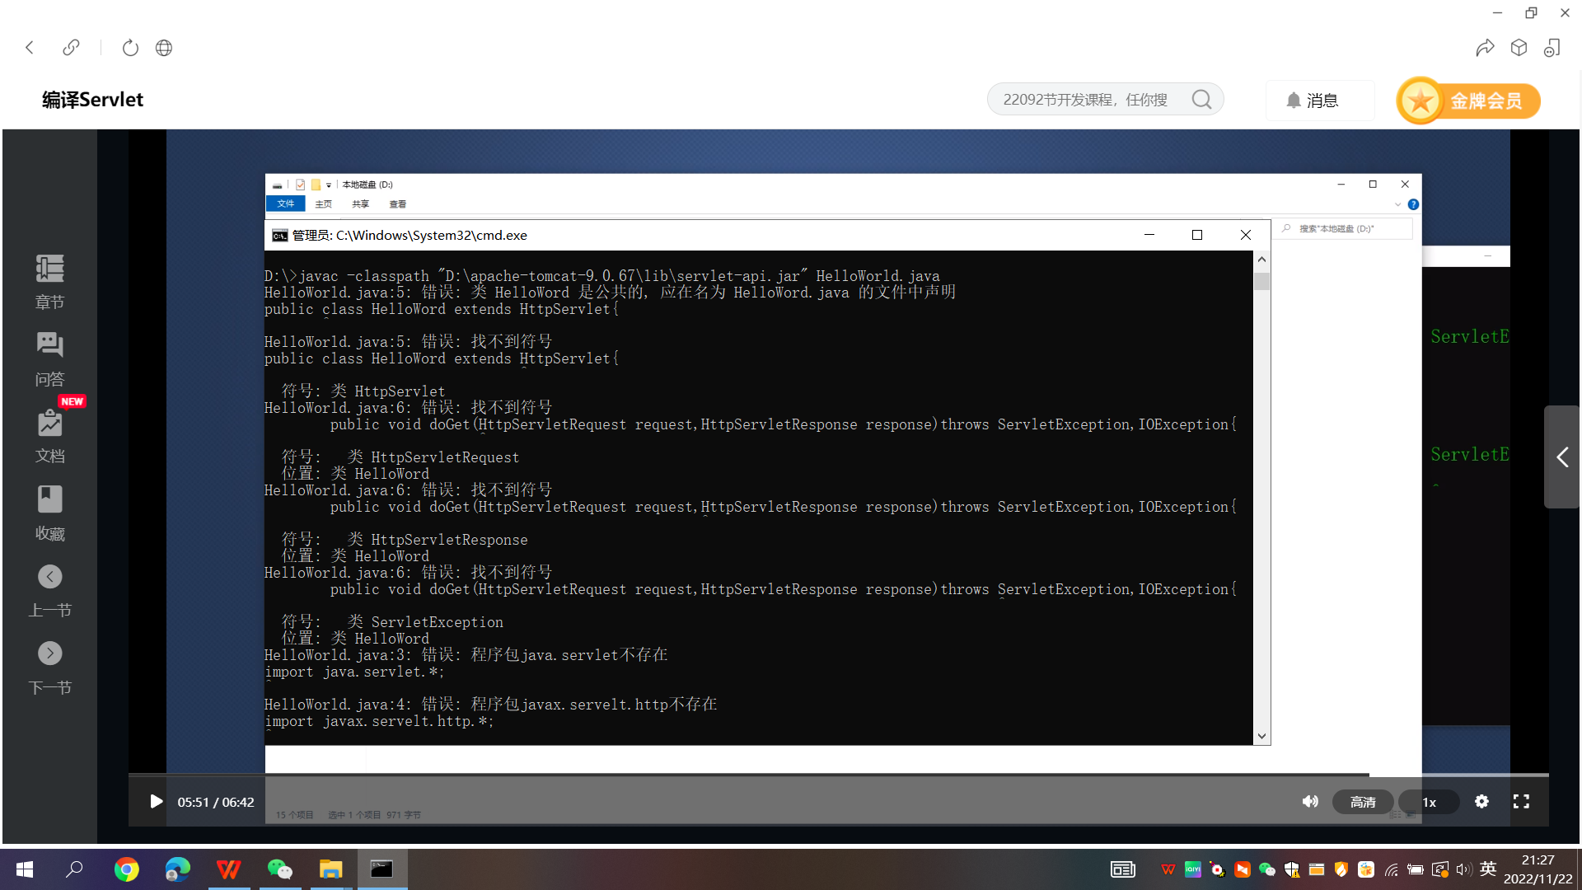The image size is (1582, 890).
Task: Search courses with the magnifier icon
Action: [1202, 100]
